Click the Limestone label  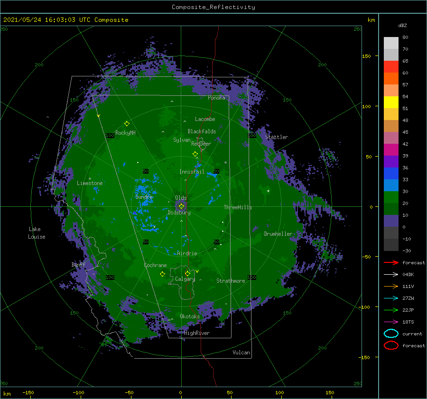90,183
